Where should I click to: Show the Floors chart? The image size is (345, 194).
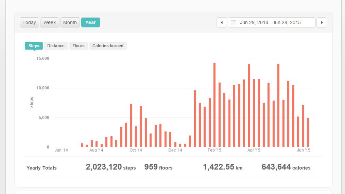click(78, 46)
